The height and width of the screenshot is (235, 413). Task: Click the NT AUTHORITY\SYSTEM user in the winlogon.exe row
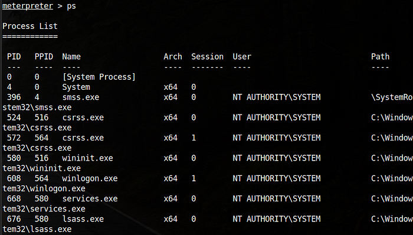(x=277, y=178)
